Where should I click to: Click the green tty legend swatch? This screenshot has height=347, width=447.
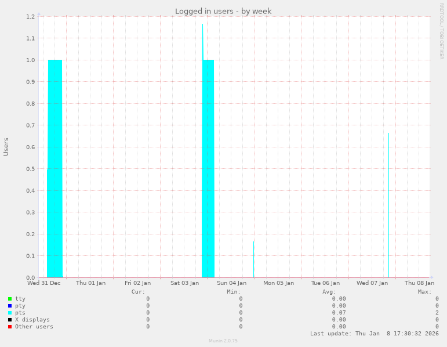coord(10,299)
